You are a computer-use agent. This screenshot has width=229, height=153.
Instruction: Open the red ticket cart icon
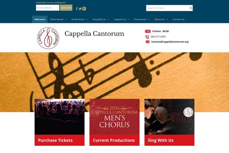click(148, 31)
